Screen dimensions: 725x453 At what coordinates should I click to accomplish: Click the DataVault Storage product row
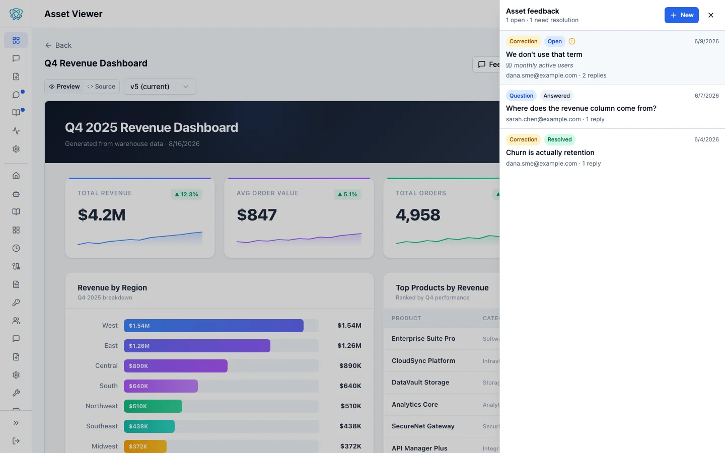pos(442,383)
